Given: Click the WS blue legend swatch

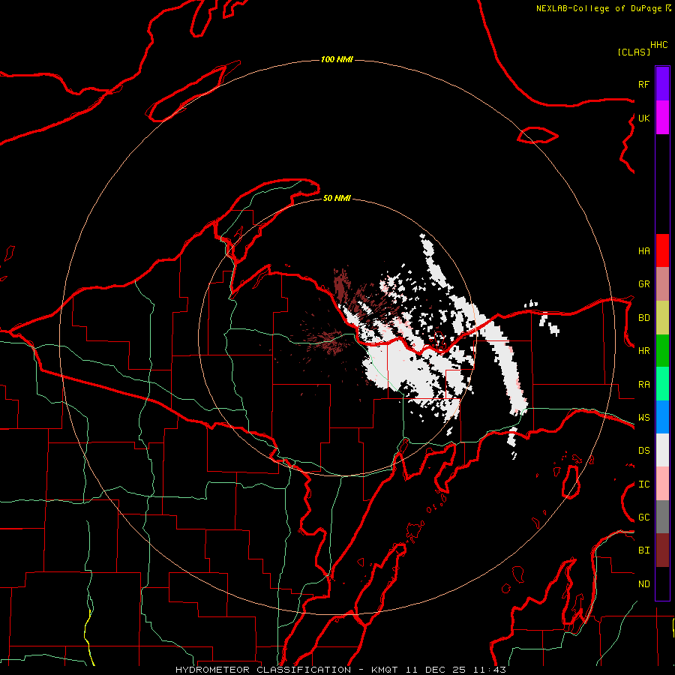Looking at the screenshot, I should click(x=662, y=417).
